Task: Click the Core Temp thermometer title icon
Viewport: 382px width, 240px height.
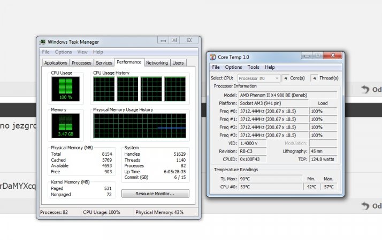Action: 212,57
